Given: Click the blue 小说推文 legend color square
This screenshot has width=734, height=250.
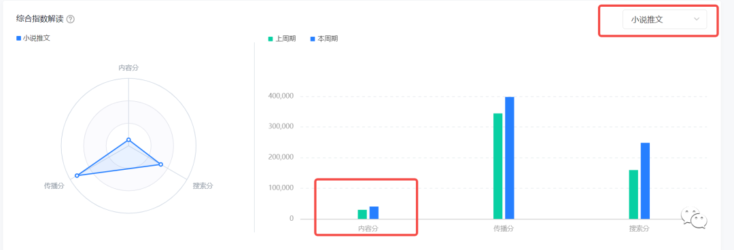Looking at the screenshot, I should click(19, 38).
